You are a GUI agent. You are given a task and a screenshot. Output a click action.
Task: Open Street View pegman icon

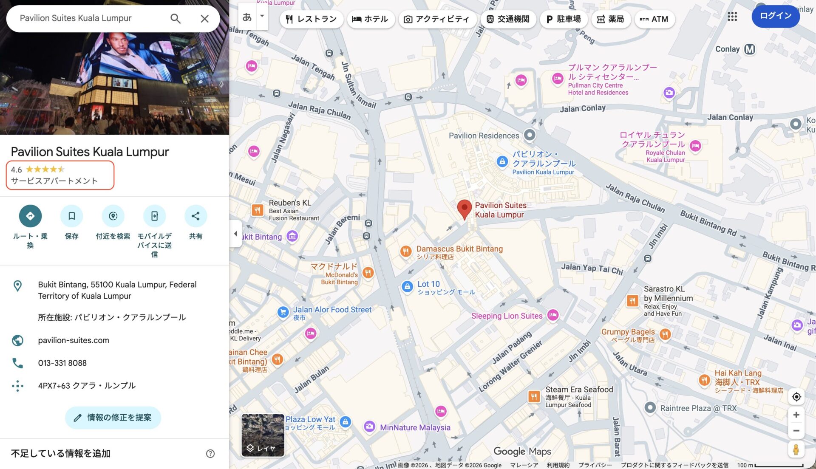[x=796, y=449]
